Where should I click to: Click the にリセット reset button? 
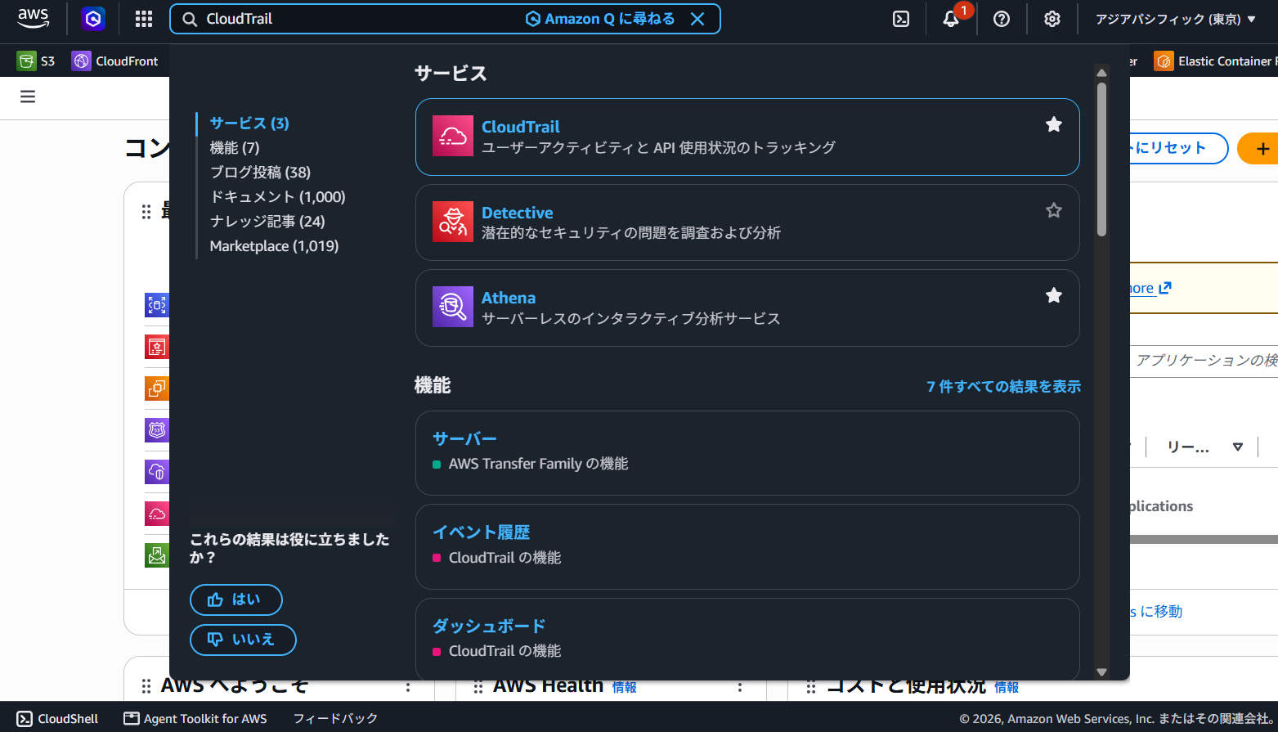(1178, 148)
